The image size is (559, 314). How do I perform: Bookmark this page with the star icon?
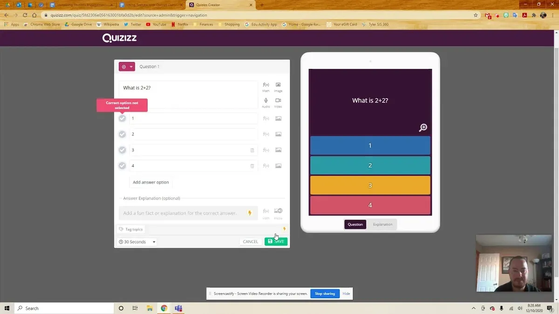point(476,15)
